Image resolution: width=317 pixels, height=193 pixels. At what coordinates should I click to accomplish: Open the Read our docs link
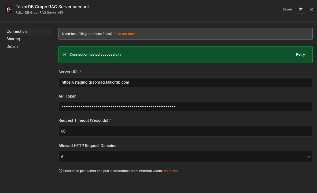coord(124,34)
